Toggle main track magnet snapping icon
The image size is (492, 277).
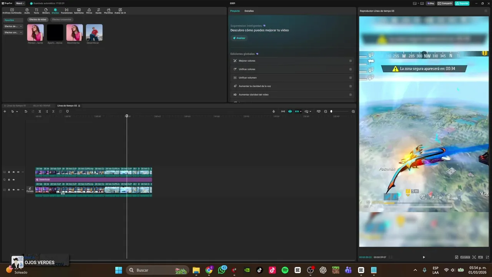283,112
